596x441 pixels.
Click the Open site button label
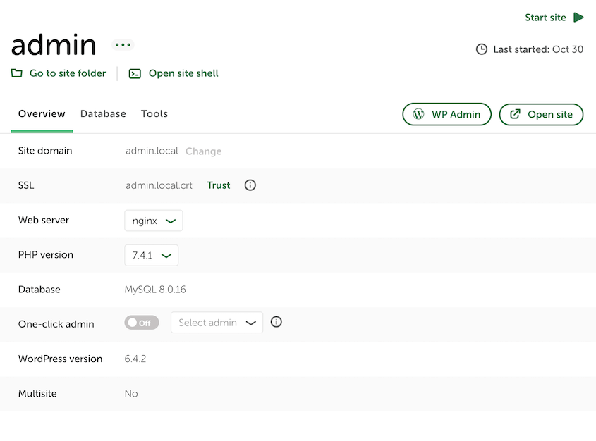[550, 114]
